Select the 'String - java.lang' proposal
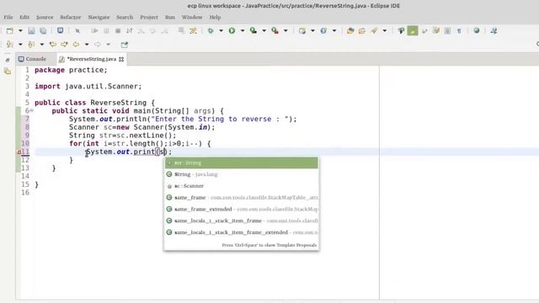Image resolution: width=539 pixels, height=303 pixels. coord(242,174)
